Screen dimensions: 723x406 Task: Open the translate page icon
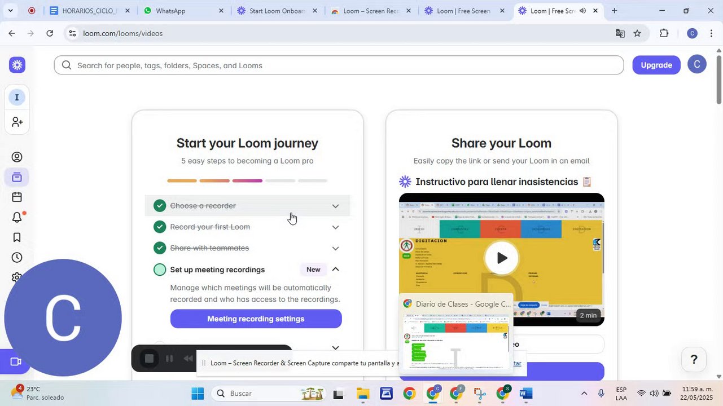tap(620, 33)
